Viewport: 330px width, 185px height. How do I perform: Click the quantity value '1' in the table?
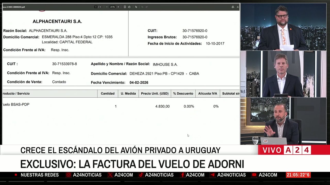tap(116, 106)
